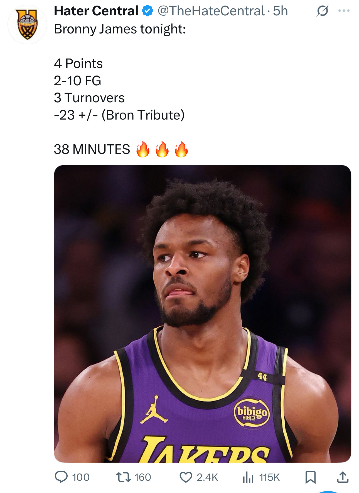Image resolution: width=359 pixels, height=493 pixels.
Task: Open the Bronny James photo
Action: point(202,314)
